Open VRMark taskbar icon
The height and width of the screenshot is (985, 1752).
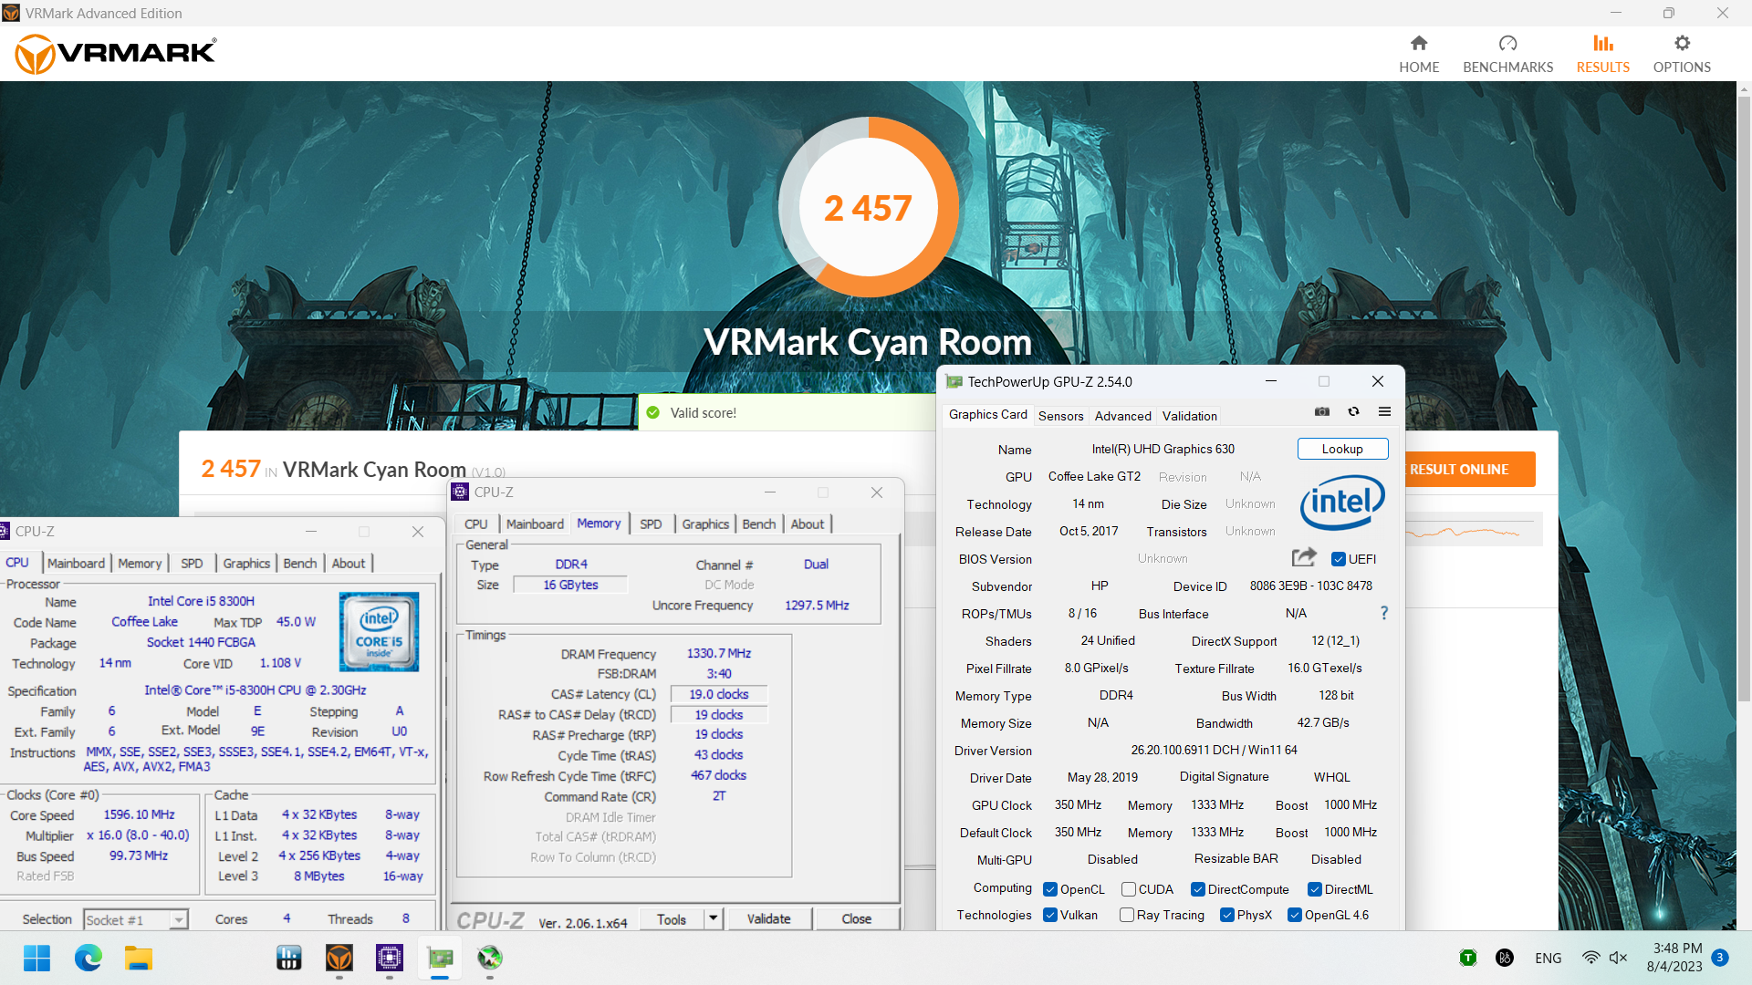(339, 958)
